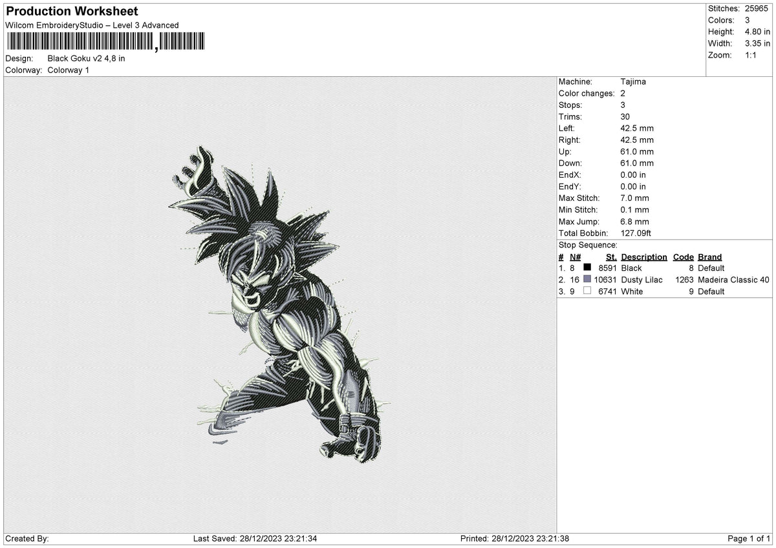Click stitch count 8591 in stop sequence

(x=607, y=268)
